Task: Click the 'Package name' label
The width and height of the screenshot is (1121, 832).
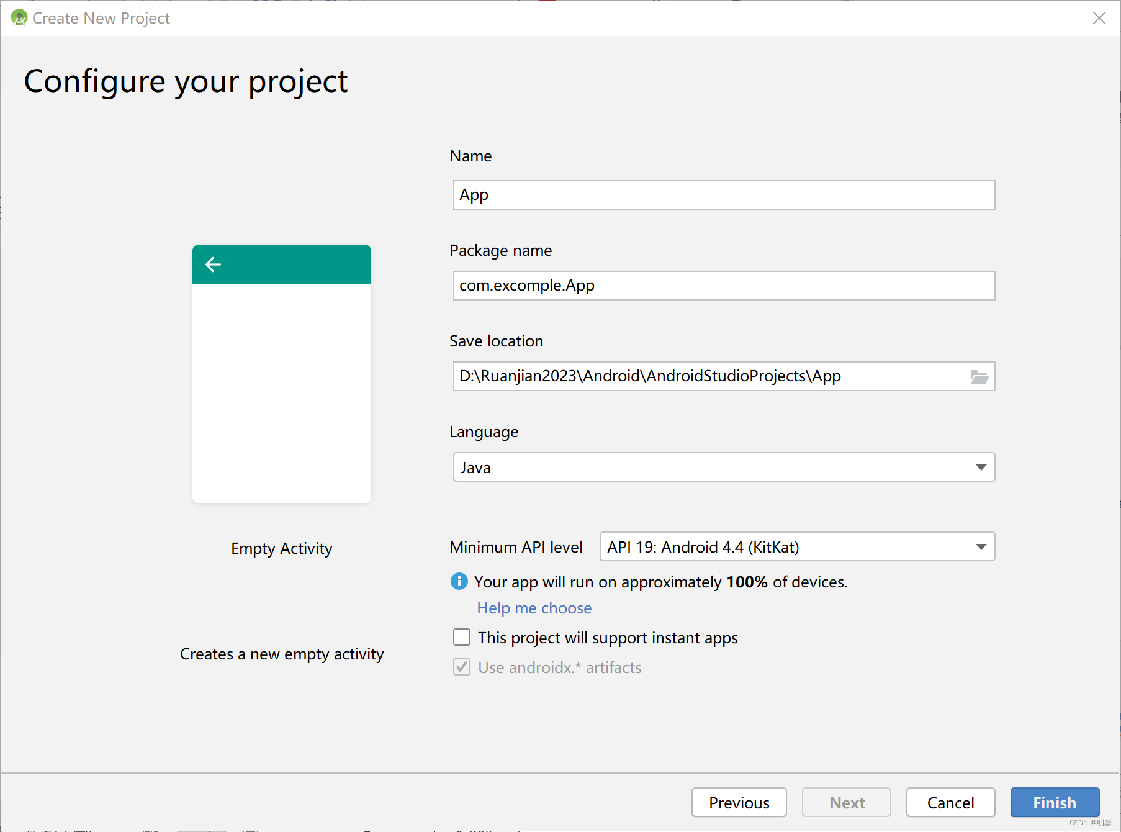Action: point(500,250)
